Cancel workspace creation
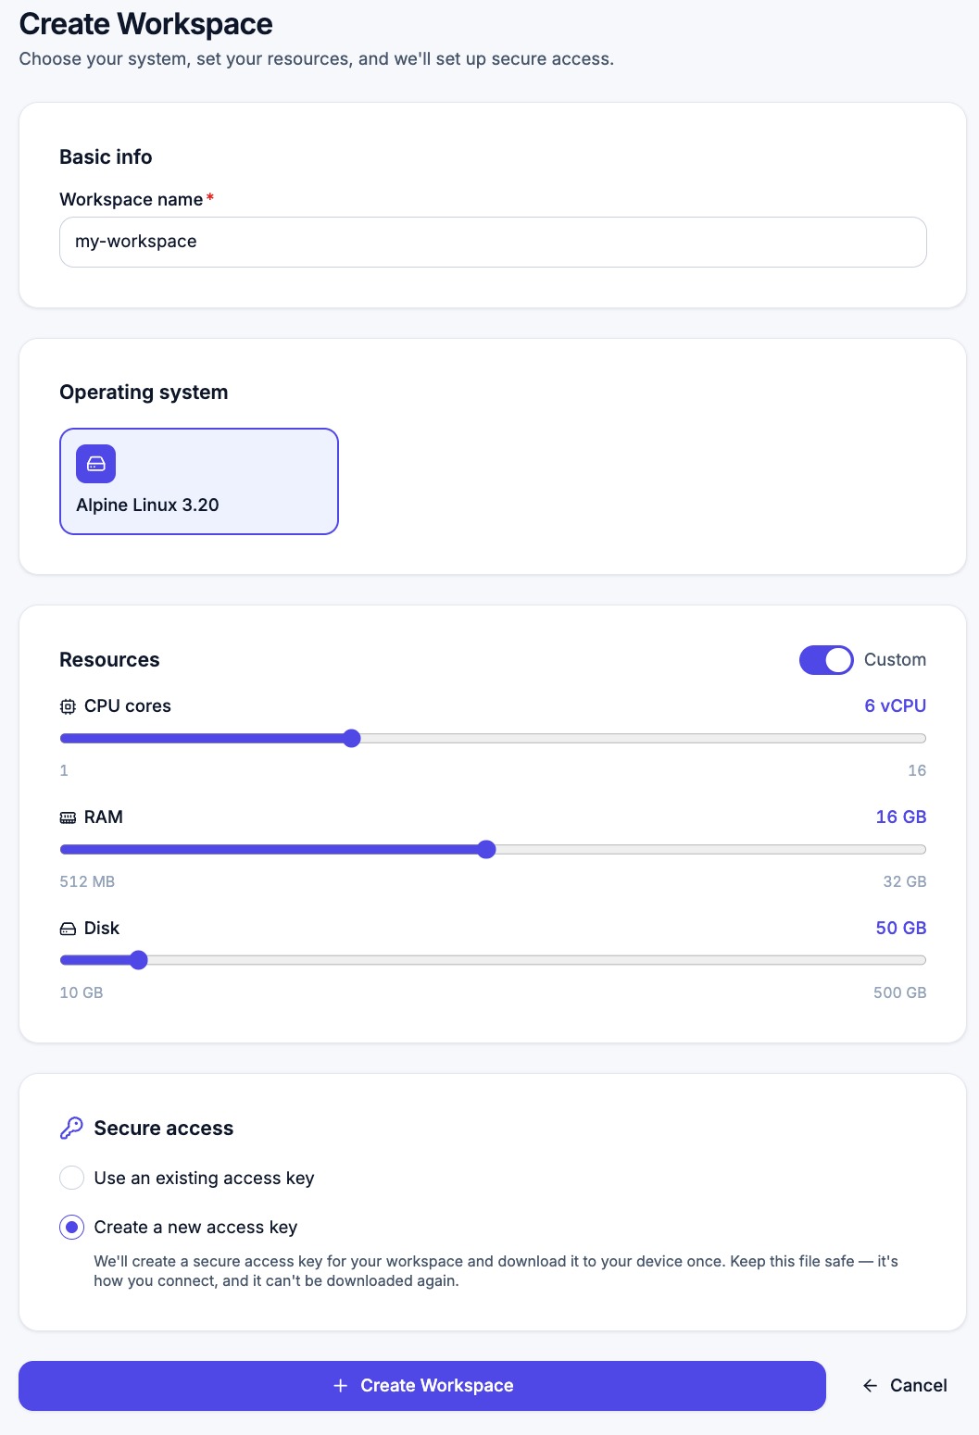 (x=905, y=1386)
